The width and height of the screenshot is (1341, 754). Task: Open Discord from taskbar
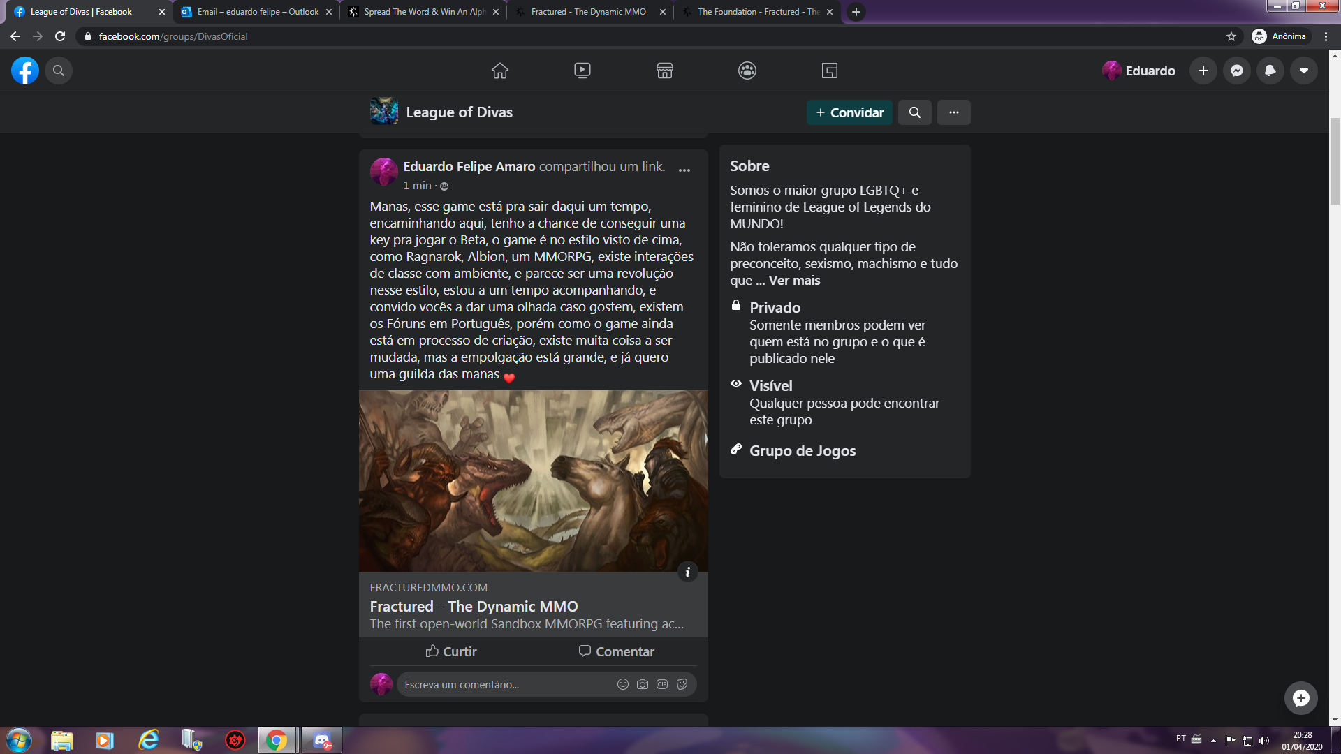click(322, 740)
